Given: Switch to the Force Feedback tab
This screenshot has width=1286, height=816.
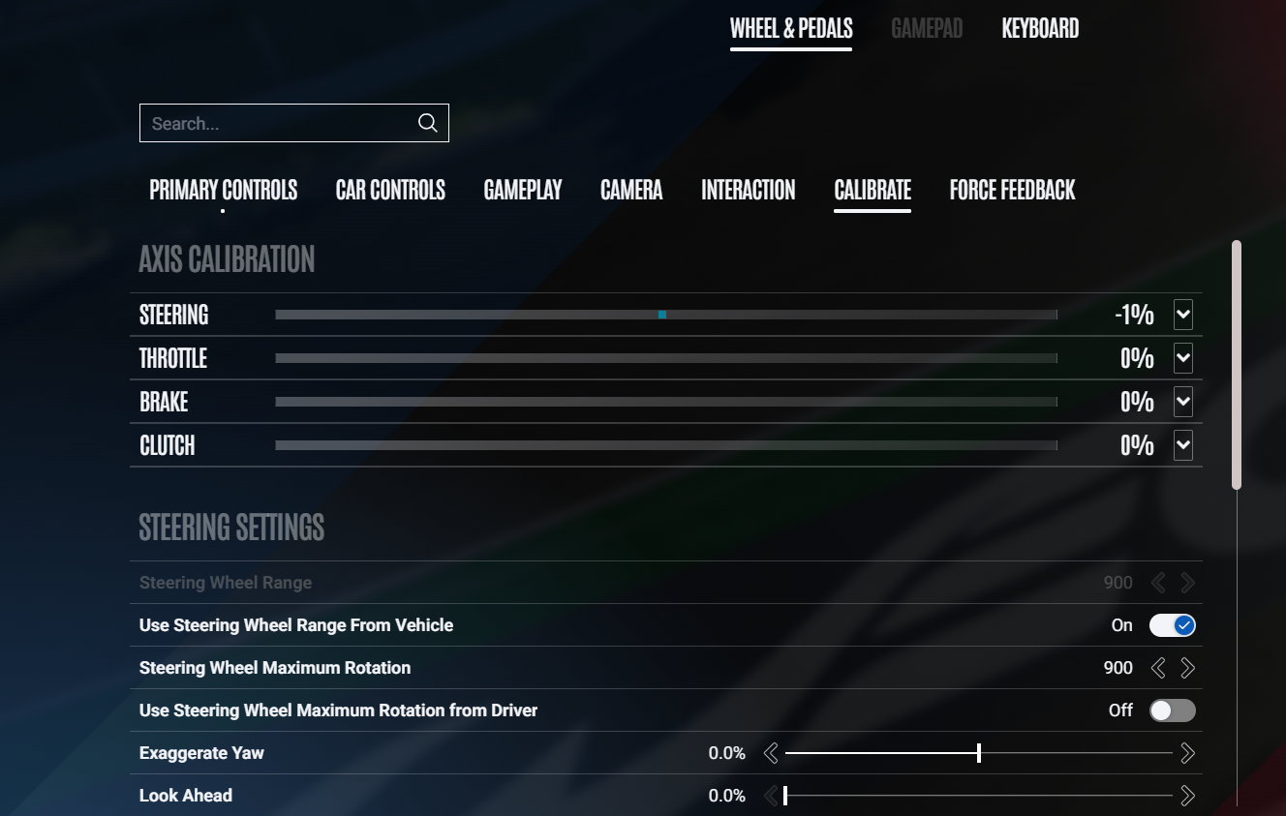Looking at the screenshot, I should (x=1012, y=190).
